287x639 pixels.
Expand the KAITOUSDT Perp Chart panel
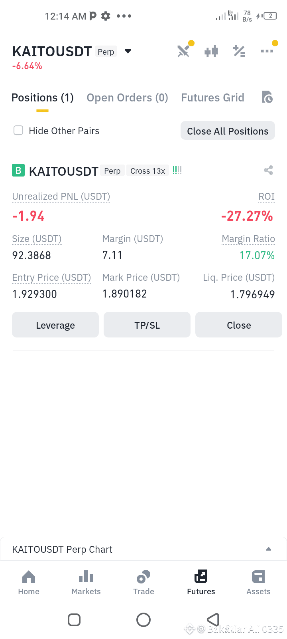(269, 549)
